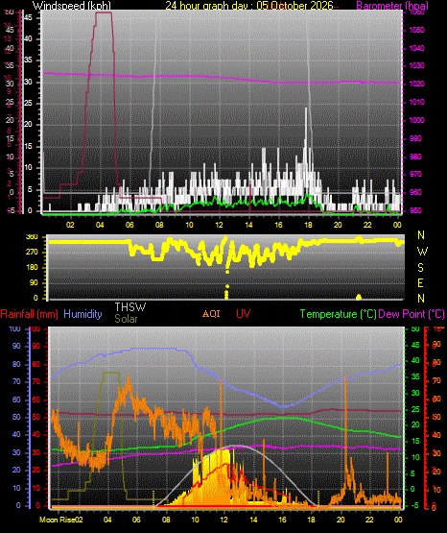
Task: Click the compass letter S beside the direction graph
Action: 420,268
